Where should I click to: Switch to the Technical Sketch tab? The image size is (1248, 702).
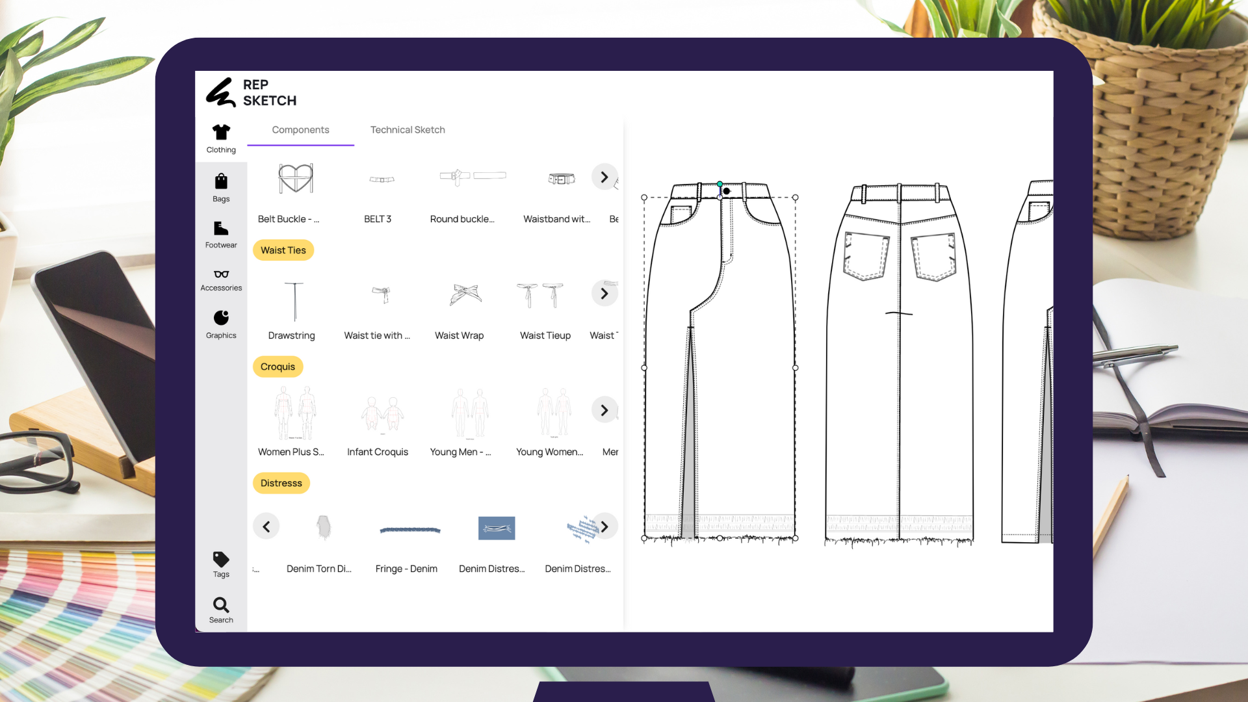[x=407, y=129]
